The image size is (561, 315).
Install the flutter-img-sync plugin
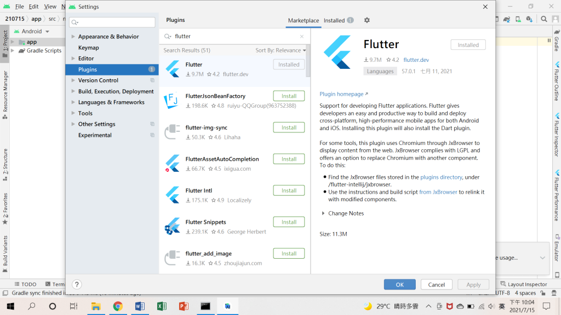coord(289,127)
